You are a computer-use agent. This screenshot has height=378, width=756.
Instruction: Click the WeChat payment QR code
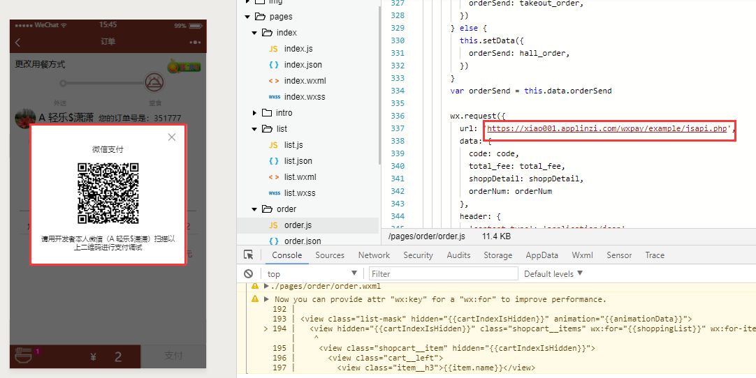(108, 193)
